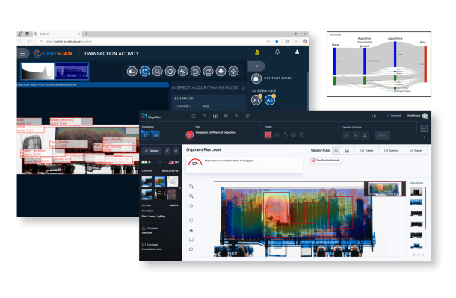
Task: Click the Passport button
Action: pyautogui.click(x=152, y=151)
